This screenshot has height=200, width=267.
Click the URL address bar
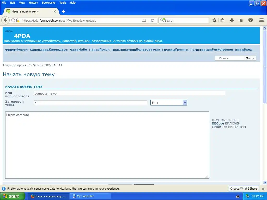click(81, 20)
